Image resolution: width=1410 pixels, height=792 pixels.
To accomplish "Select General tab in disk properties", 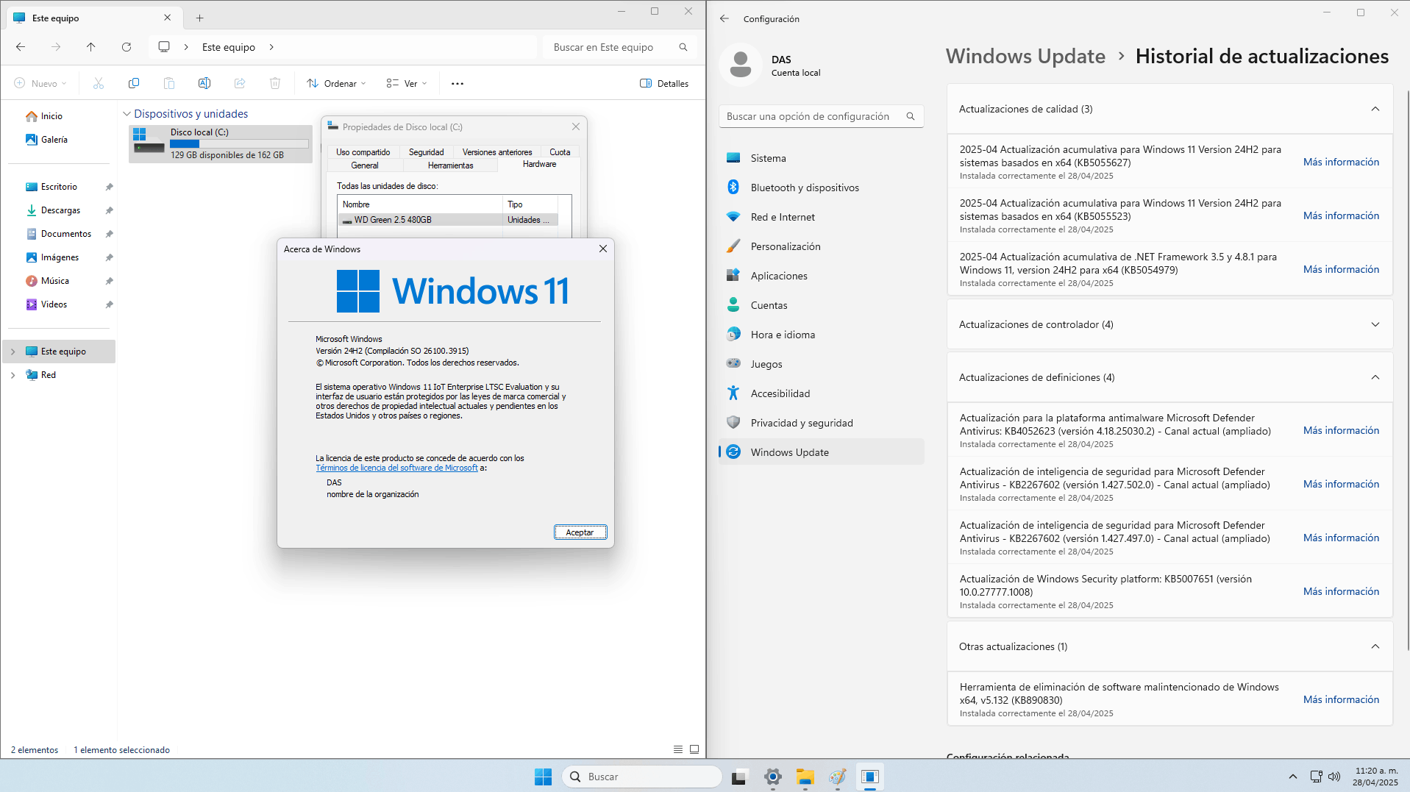I will coord(365,165).
